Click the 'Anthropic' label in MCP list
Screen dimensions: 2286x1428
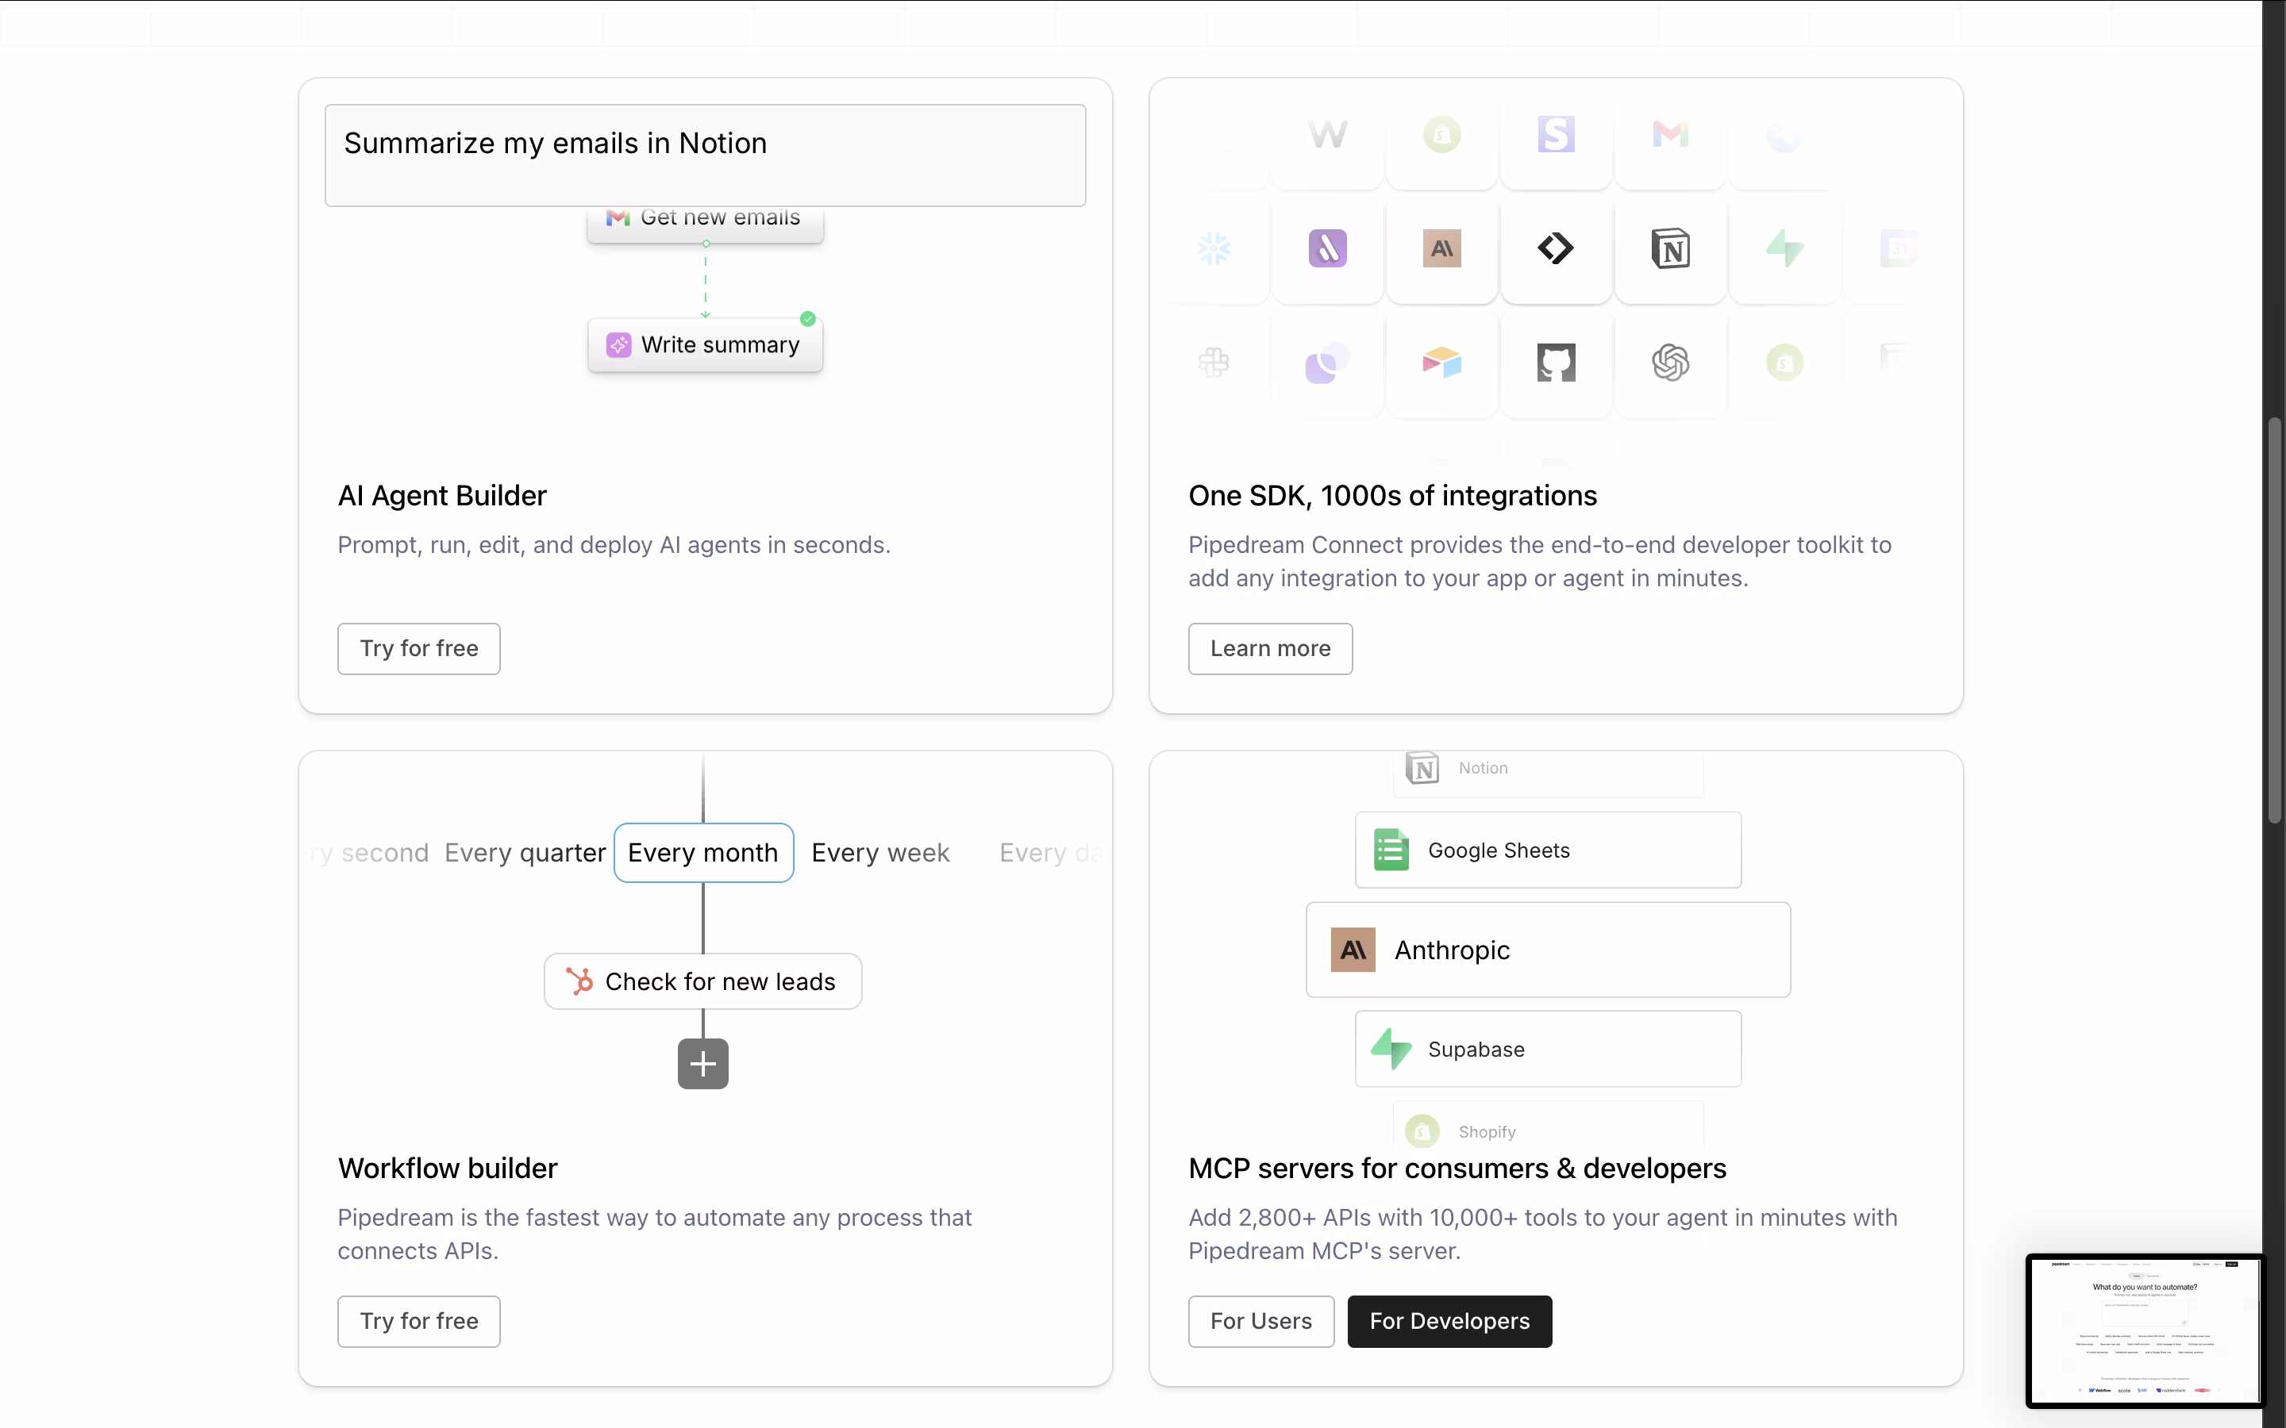(x=1452, y=950)
